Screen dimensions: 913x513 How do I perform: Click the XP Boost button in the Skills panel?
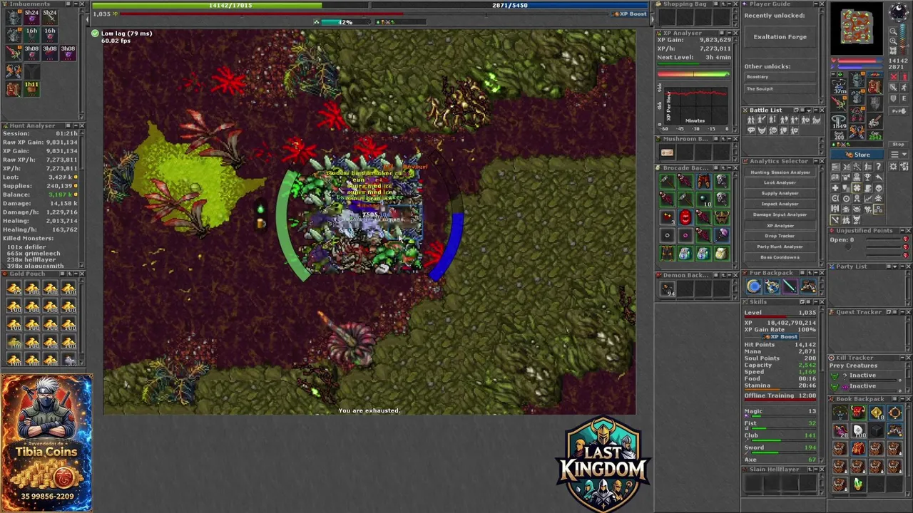click(x=780, y=336)
